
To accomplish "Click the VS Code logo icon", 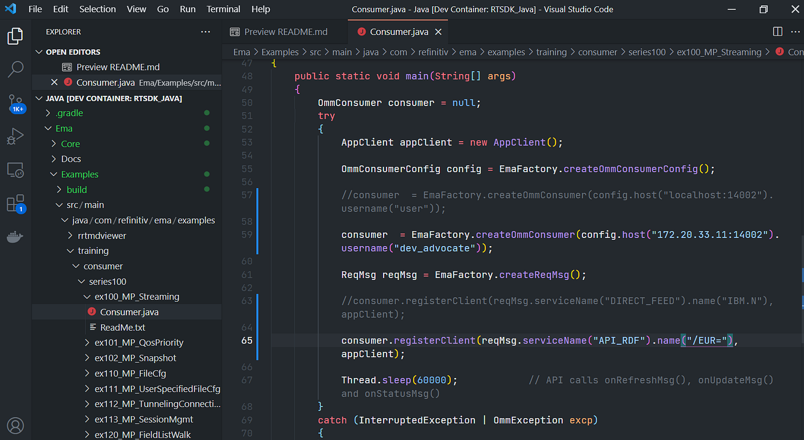I will point(10,9).
